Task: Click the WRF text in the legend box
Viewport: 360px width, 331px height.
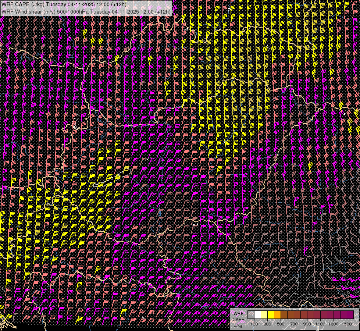Action: coord(238,313)
